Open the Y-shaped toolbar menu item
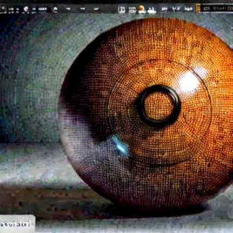The width and height of the screenshot is (233, 233). point(175,9)
